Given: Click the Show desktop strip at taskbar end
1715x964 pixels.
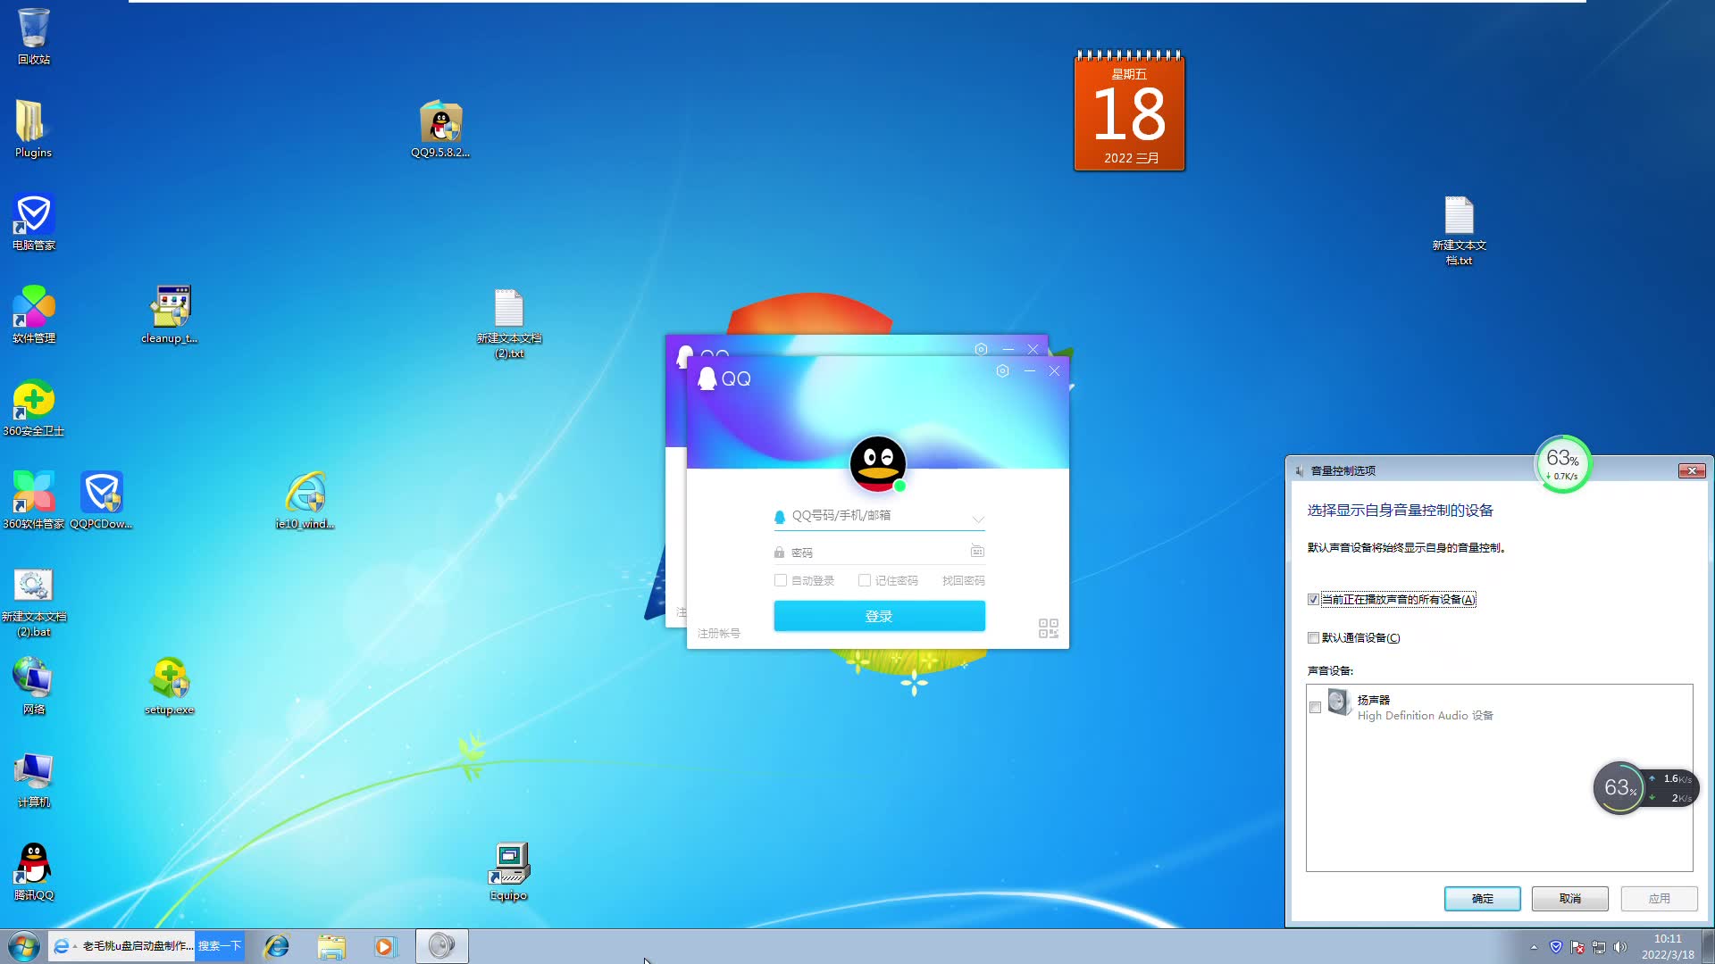Looking at the screenshot, I should click(x=1708, y=946).
